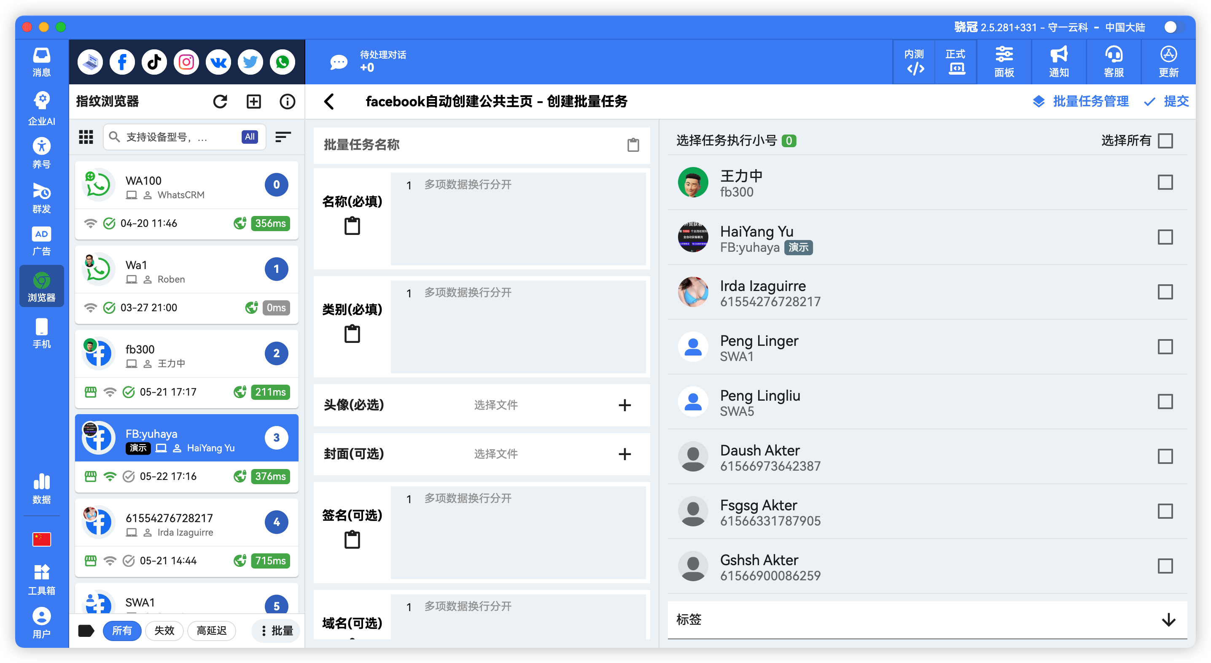Switch to the 失效 filter tab

tap(164, 631)
